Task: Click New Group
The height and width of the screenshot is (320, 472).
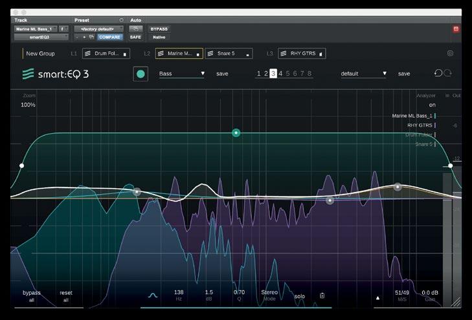Action: point(40,54)
